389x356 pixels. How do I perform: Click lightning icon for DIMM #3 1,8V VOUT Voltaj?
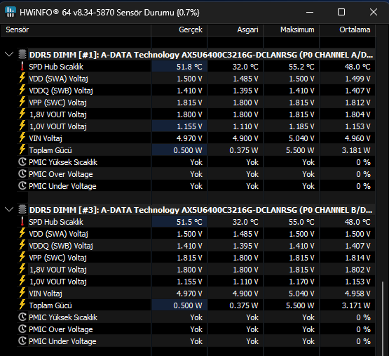coord(22,269)
